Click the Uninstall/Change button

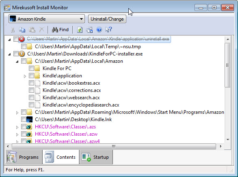(107, 19)
